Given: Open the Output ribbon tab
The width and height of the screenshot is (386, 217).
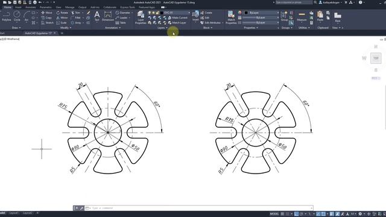Looking at the screenshot, I should pos(82,7).
